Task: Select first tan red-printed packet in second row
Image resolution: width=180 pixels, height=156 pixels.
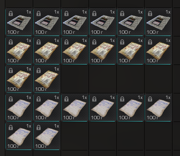Action: [x=19, y=51]
